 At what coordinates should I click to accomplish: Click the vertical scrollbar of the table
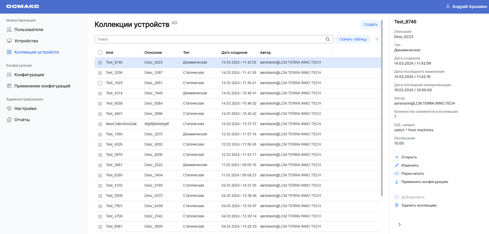382,108
